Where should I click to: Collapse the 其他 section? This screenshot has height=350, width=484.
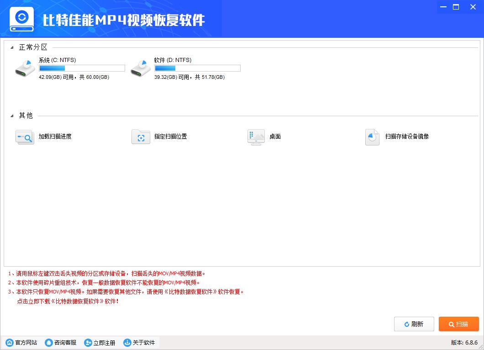point(11,116)
